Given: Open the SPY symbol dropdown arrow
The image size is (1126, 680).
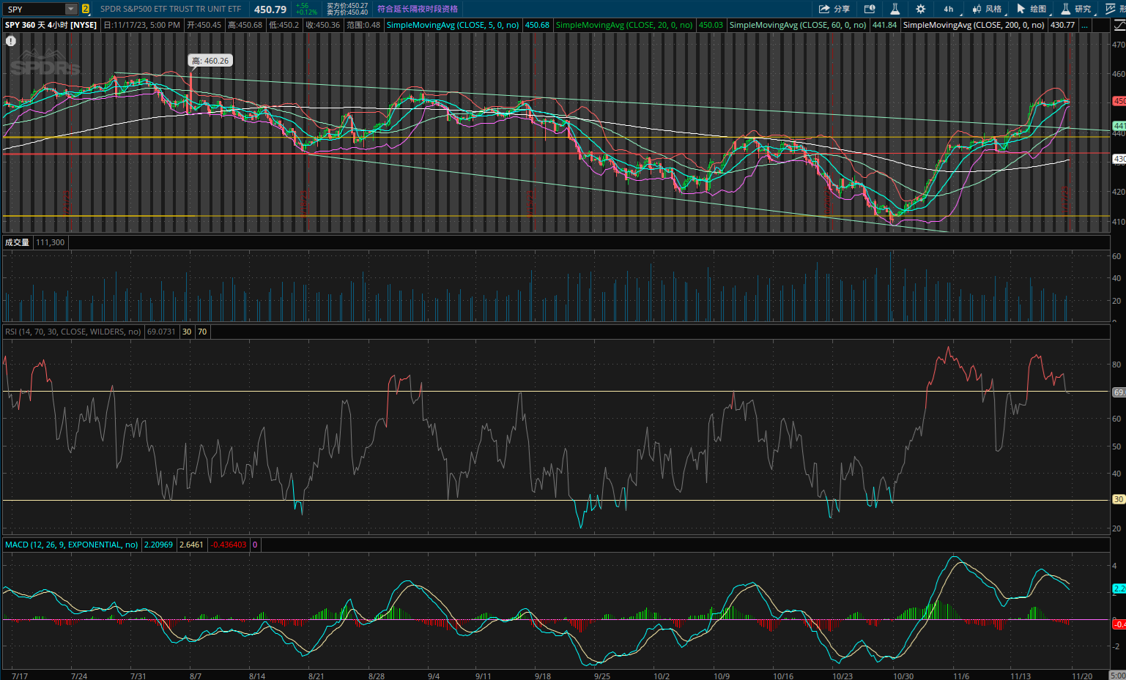Looking at the screenshot, I should tap(71, 10).
